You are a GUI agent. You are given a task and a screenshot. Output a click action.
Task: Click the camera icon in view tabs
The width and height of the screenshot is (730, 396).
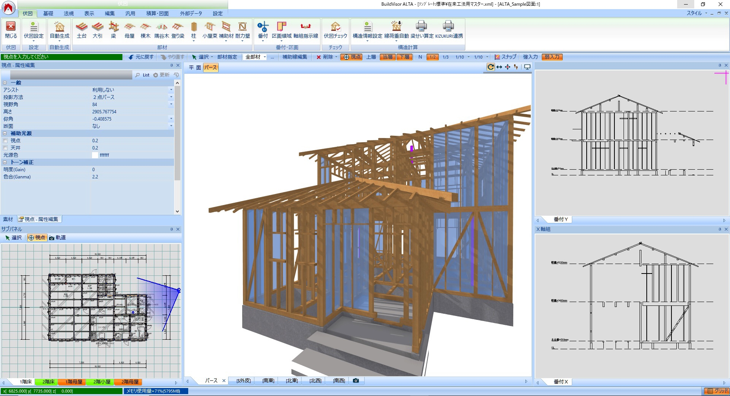pyautogui.click(x=356, y=380)
